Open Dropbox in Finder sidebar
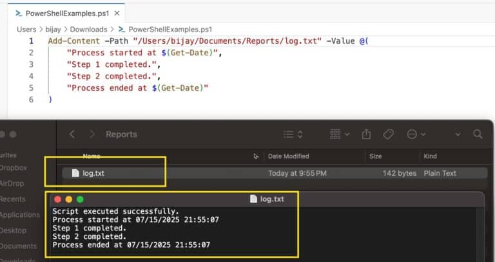This screenshot has width=495, height=262. point(14,168)
